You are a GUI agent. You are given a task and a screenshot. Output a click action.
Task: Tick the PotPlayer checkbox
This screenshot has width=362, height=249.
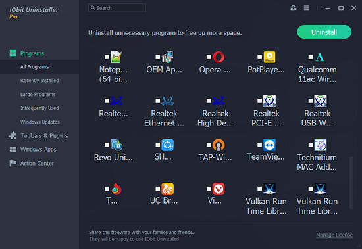pyautogui.click(x=260, y=57)
